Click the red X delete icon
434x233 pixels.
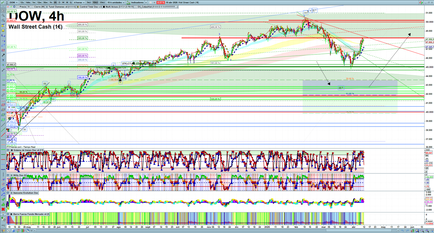coord(3,209)
